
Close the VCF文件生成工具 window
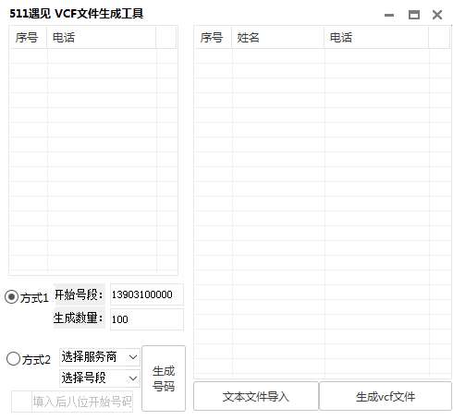437,15
